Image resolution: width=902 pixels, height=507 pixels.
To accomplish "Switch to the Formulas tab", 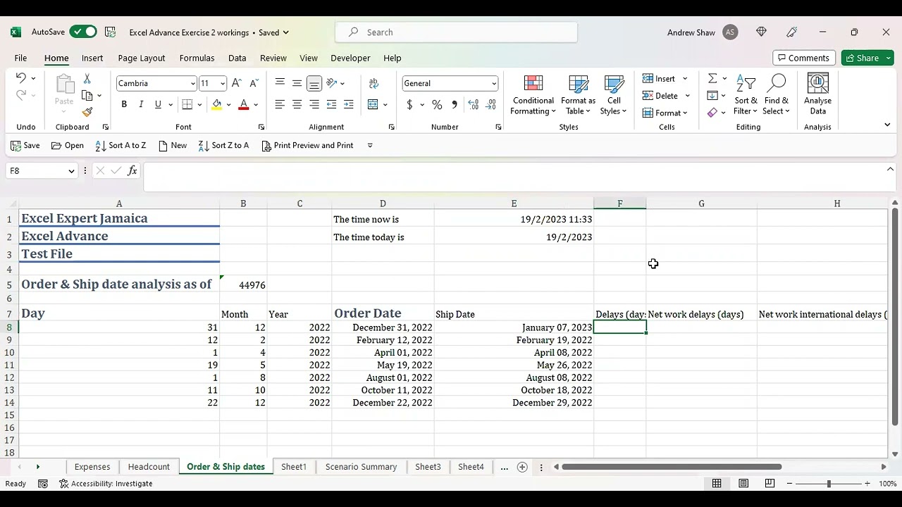I will (x=197, y=58).
